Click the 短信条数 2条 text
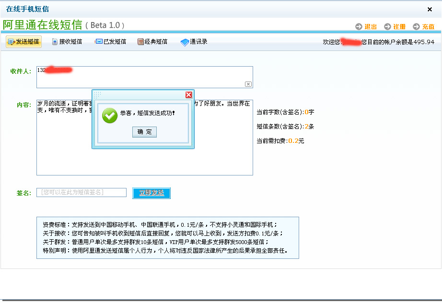The image size is (442, 303). coord(285,127)
